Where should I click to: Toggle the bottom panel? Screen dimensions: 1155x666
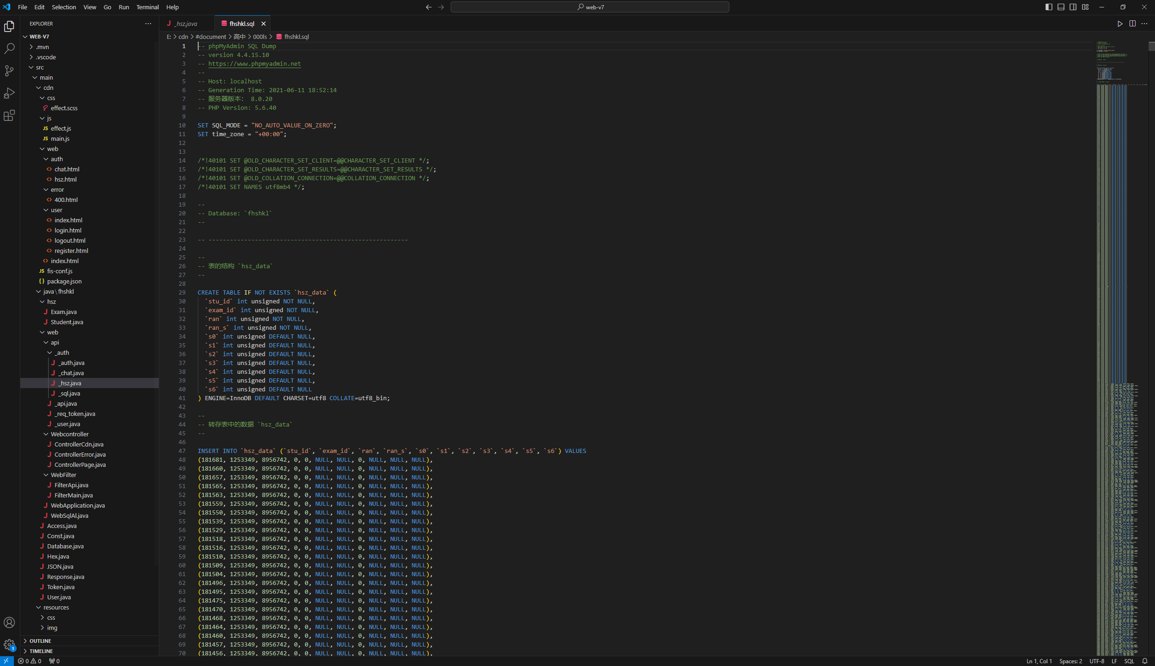click(1061, 7)
